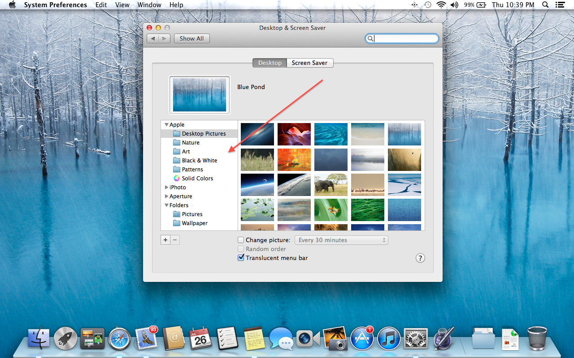574x358 pixels.
Task: Launch Messages speech bubble icon
Action: point(281,338)
